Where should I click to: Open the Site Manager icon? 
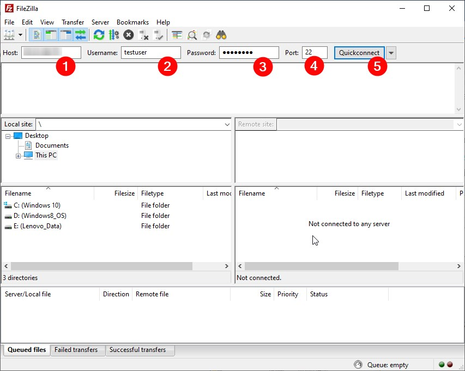click(9, 35)
